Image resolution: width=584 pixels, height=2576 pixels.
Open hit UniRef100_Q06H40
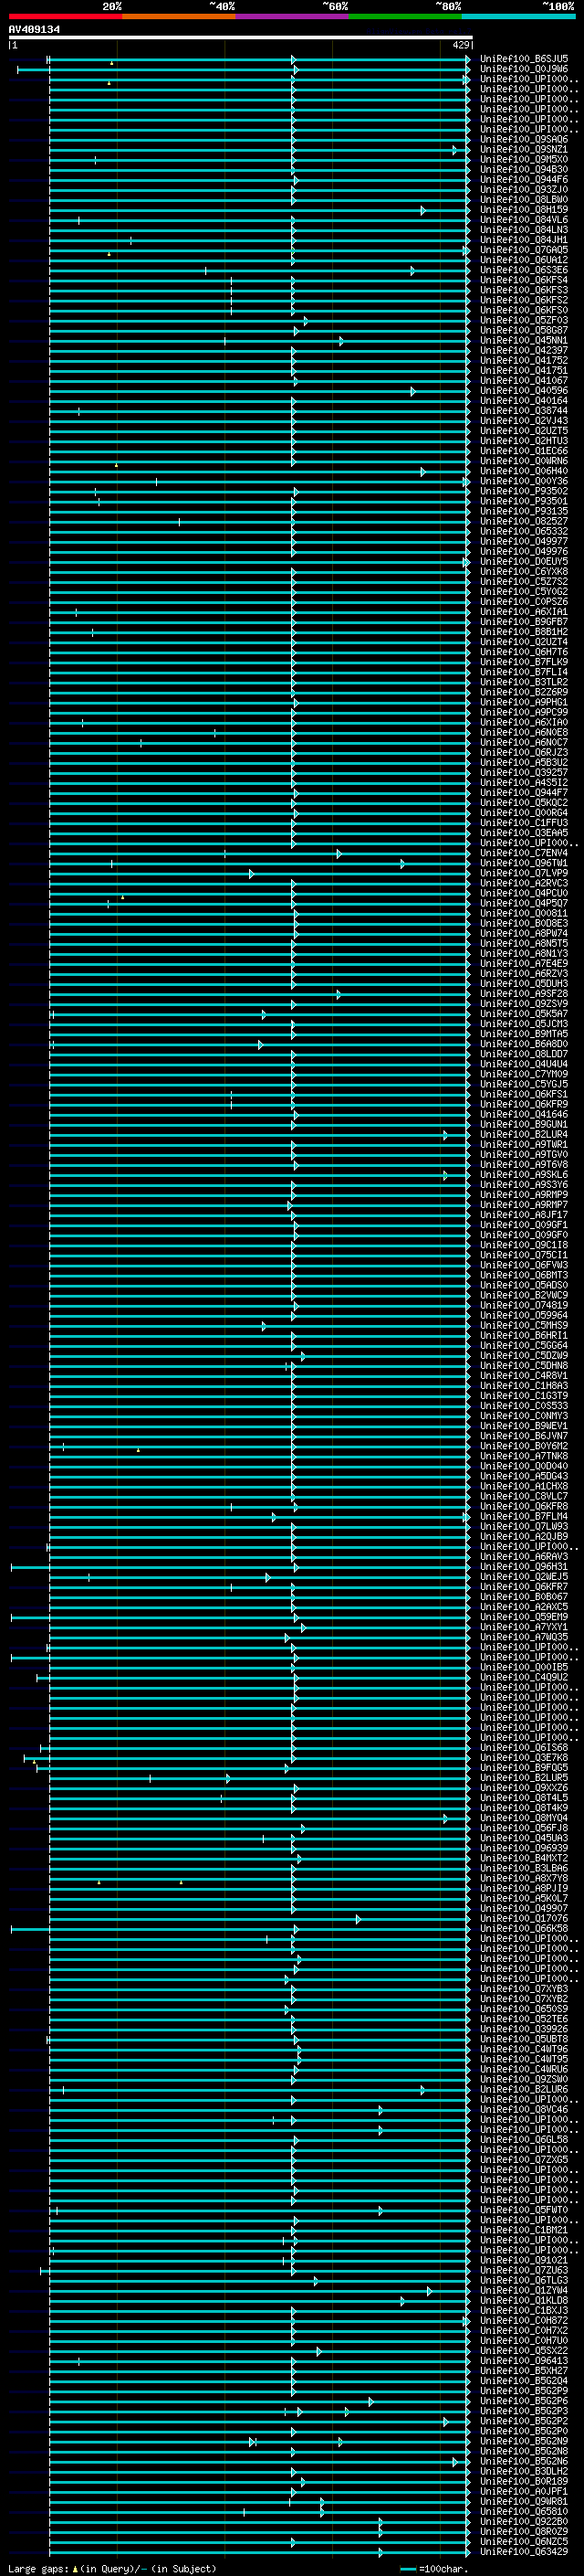524,471
